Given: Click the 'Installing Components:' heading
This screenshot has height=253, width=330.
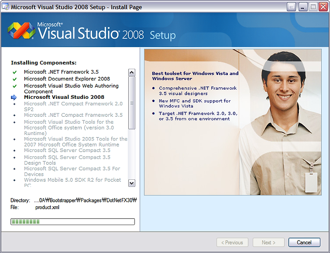Looking at the screenshot, I should pyautogui.click(x=44, y=63).
